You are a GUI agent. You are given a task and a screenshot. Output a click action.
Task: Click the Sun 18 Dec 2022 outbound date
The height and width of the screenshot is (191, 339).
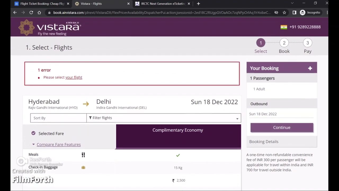point(263,114)
